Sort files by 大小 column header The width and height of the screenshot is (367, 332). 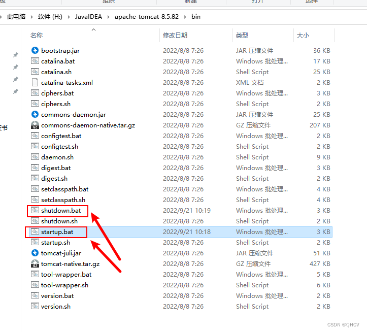tap(303, 36)
